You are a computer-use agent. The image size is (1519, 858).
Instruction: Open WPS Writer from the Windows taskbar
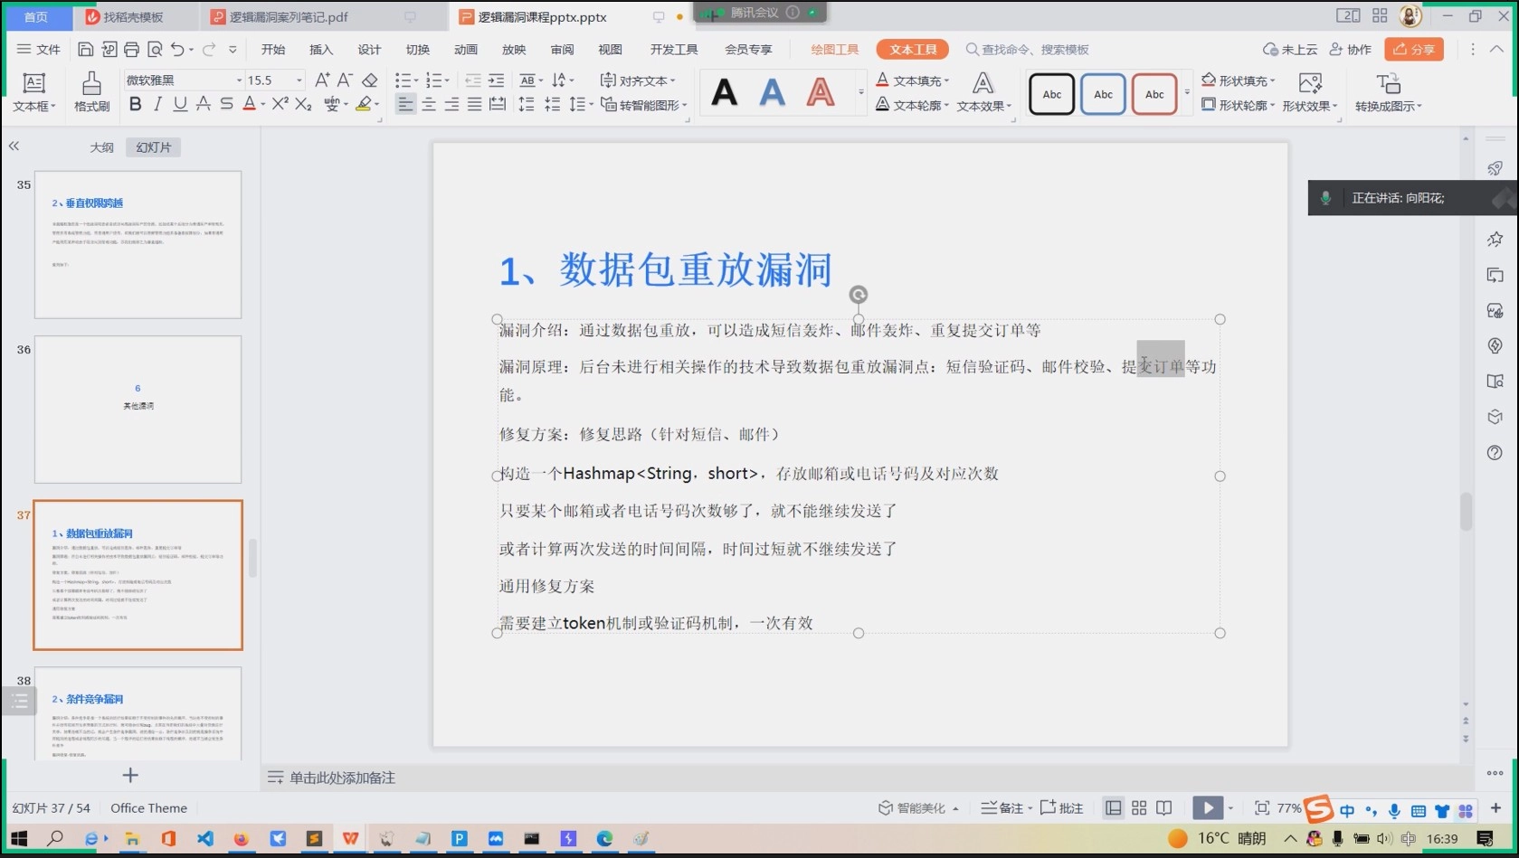pos(350,839)
